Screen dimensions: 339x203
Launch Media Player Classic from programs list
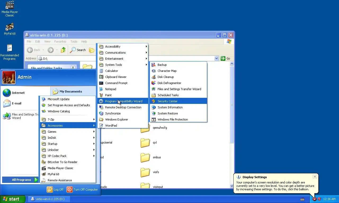click(68, 168)
